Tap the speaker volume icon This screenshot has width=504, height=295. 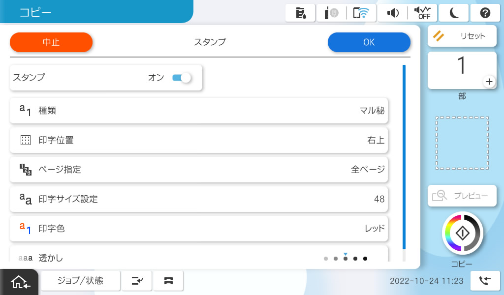(x=393, y=13)
